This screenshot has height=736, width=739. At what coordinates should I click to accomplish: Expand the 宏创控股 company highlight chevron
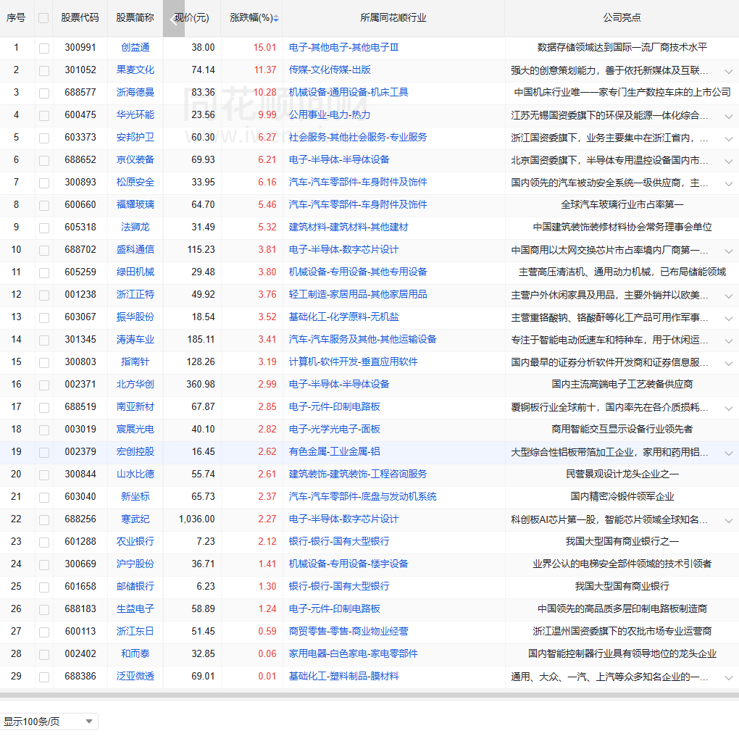tap(728, 453)
